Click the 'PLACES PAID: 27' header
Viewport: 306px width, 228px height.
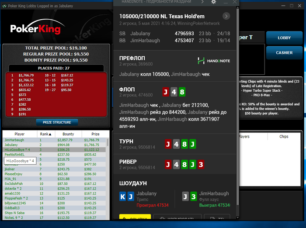(54, 68)
